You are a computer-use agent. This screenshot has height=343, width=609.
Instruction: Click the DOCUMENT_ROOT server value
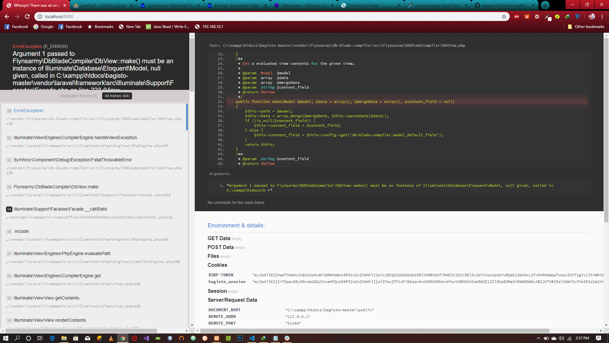coord(330,310)
